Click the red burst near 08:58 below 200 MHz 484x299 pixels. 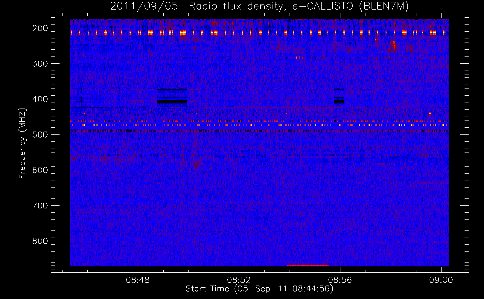(394, 45)
